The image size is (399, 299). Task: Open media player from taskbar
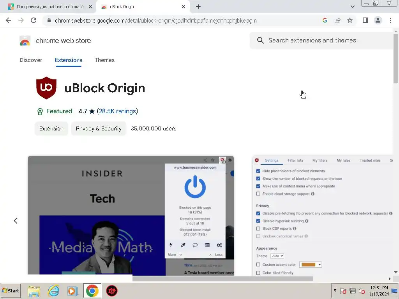pos(72,291)
